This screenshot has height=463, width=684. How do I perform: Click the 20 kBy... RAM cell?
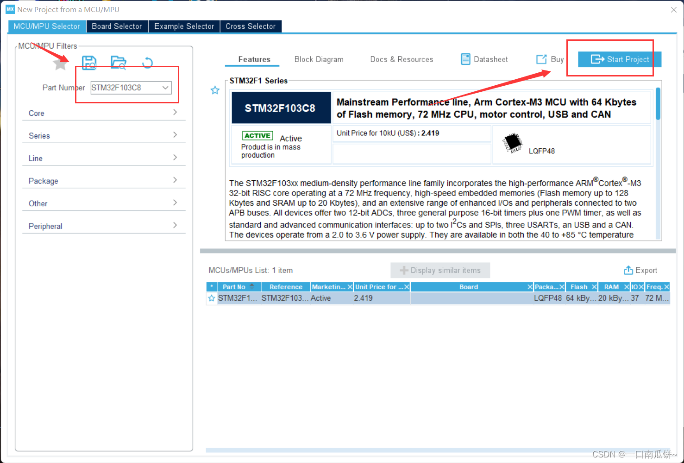pos(613,298)
